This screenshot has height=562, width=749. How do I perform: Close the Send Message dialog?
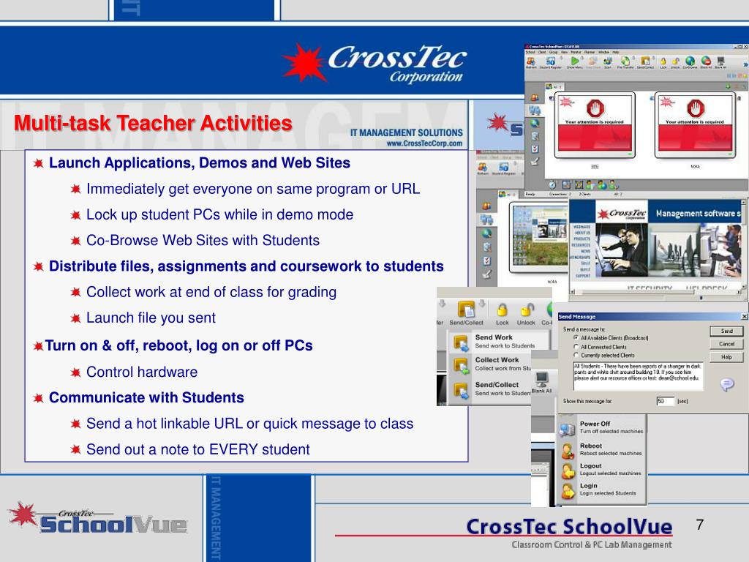click(744, 316)
